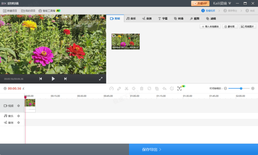Screen dimensions: 258x155
Task: Click the 02:00.00 mark on the timeline ruler
Action: (x=240, y=96)
